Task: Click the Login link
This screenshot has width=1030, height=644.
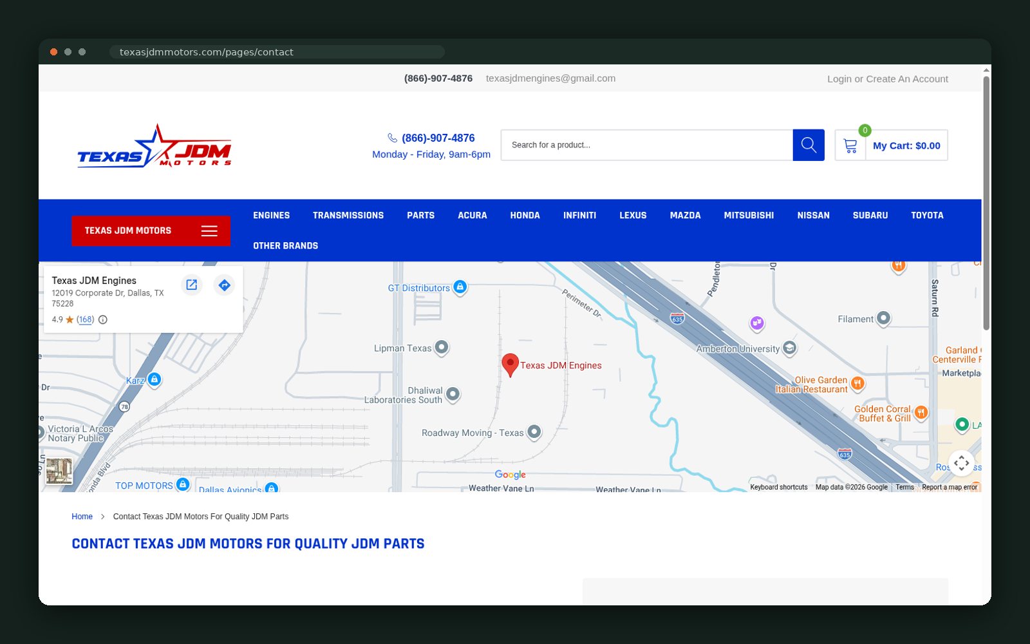Action: [x=839, y=79]
